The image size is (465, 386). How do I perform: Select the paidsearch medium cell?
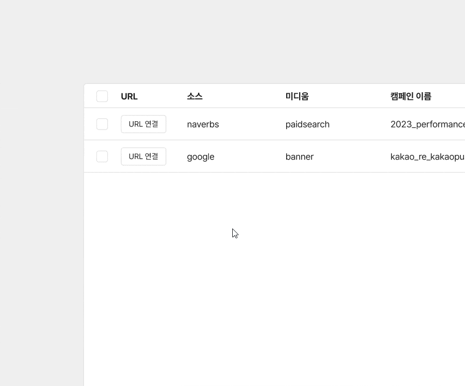(x=307, y=124)
